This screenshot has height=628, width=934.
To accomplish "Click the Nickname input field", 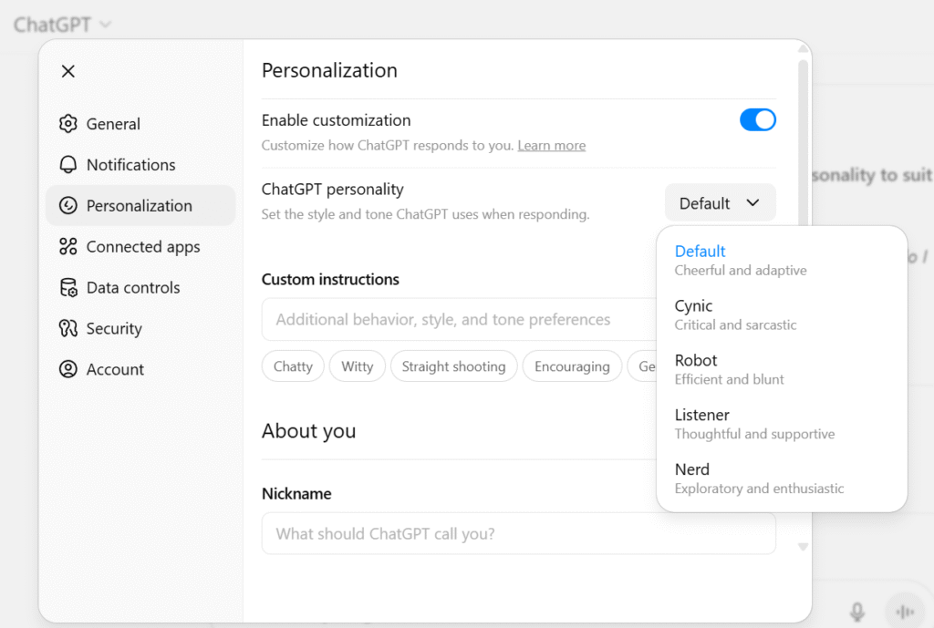I will point(518,533).
